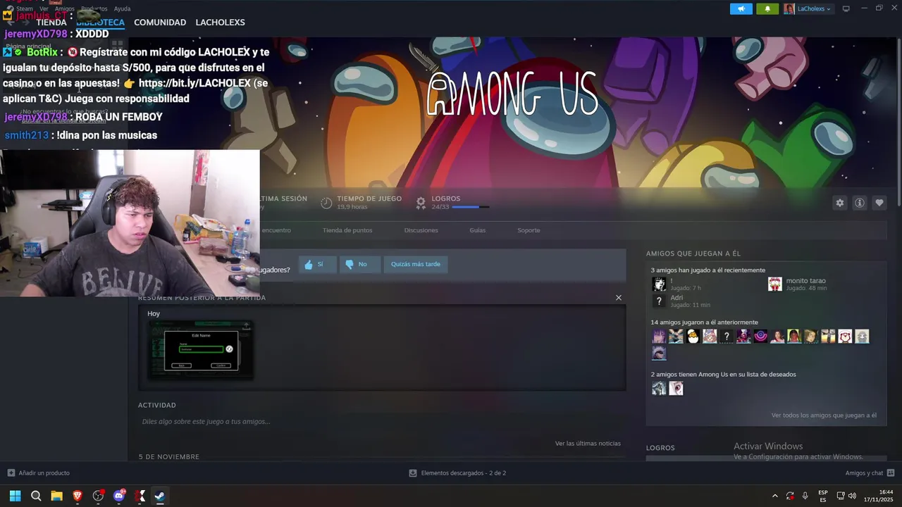Image resolution: width=902 pixels, height=507 pixels.
Task: Open friend Adri's question-mark avatar
Action: tap(659, 301)
